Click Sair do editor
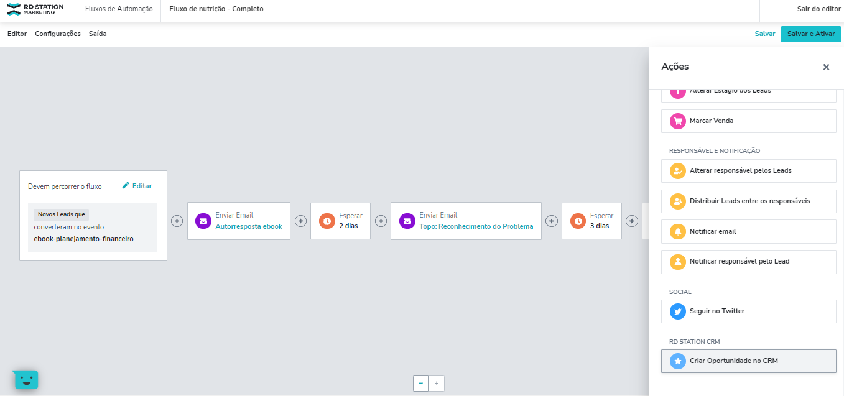 coord(818,9)
